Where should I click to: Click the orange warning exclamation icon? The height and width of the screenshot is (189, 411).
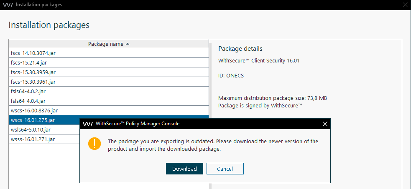(94, 144)
